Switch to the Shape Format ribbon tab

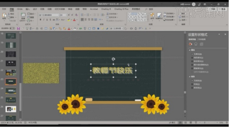click(136, 9)
